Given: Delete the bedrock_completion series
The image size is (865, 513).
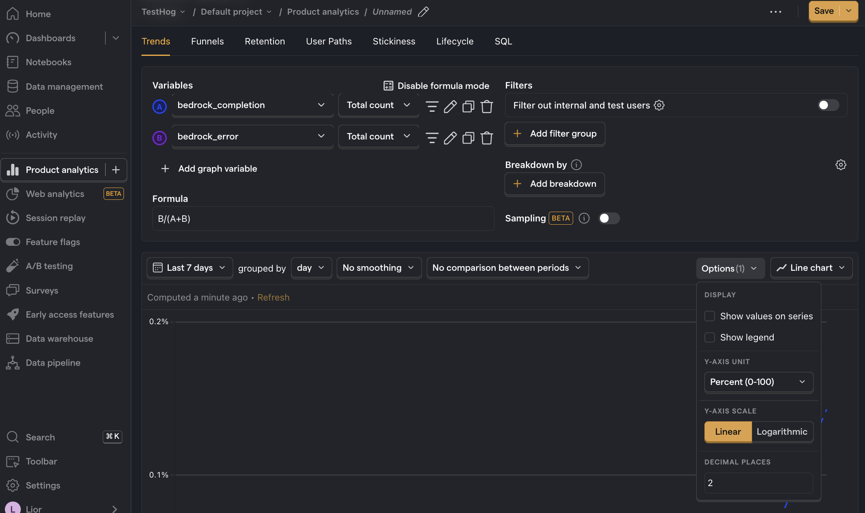Looking at the screenshot, I should (487, 106).
